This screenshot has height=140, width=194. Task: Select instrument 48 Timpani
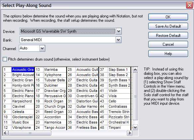tap(119, 127)
